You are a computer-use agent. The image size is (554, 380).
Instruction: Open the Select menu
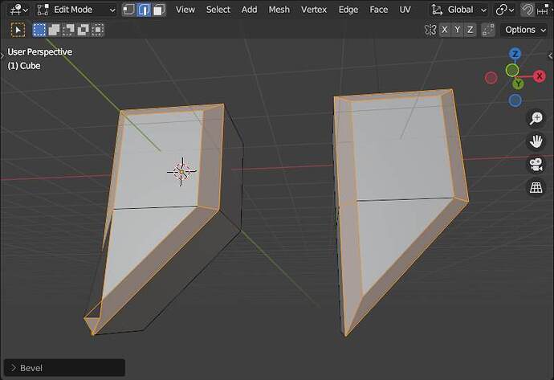pyautogui.click(x=218, y=10)
